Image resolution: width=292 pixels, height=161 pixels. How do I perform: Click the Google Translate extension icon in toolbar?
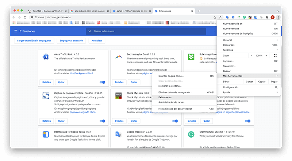pyautogui.click(x=227, y=17)
